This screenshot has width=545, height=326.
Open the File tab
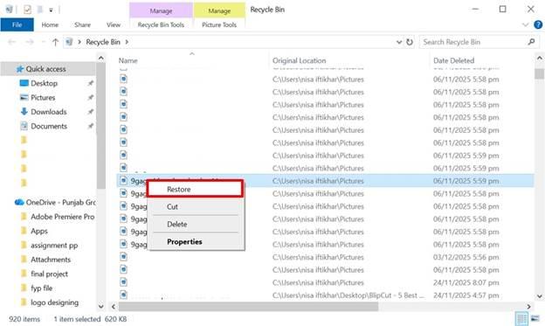coord(17,24)
